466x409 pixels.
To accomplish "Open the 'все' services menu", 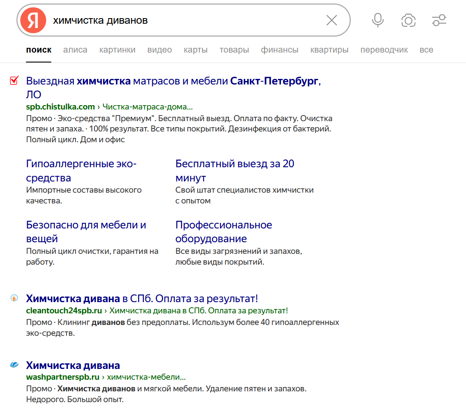I will point(426,50).
